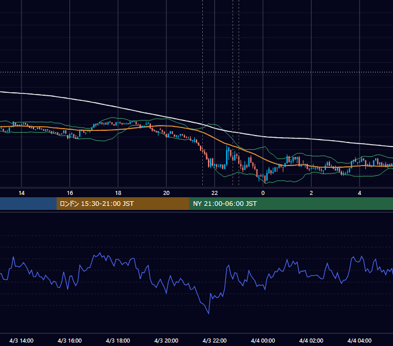The width and height of the screenshot is (393, 346).
Task: Click the '4/3 20:00' indicator axis label
Action: [166, 340]
